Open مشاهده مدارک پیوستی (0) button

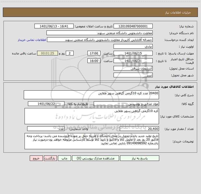pyautogui.click(x=96, y=158)
